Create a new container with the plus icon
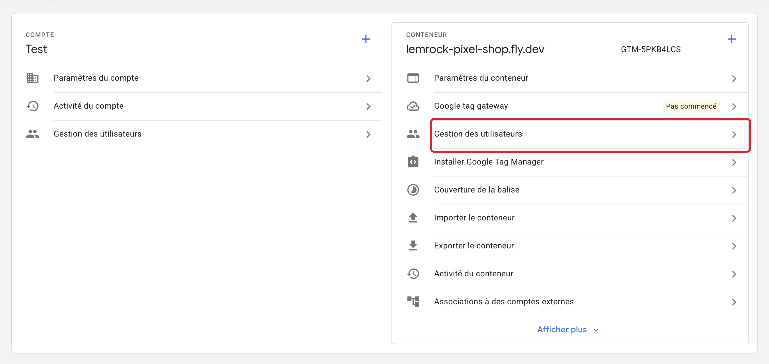769x364 pixels. click(x=731, y=39)
